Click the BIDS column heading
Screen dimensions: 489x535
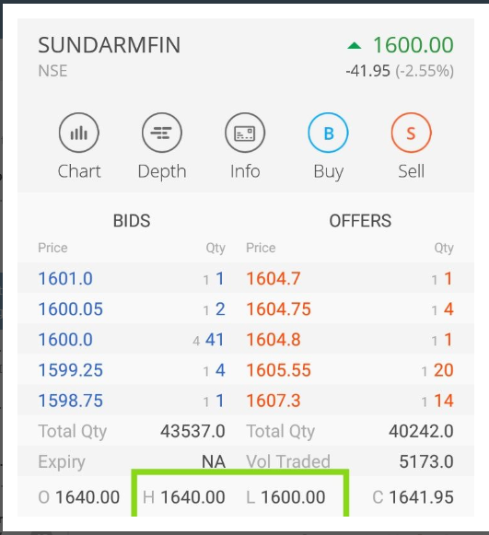[x=132, y=220]
